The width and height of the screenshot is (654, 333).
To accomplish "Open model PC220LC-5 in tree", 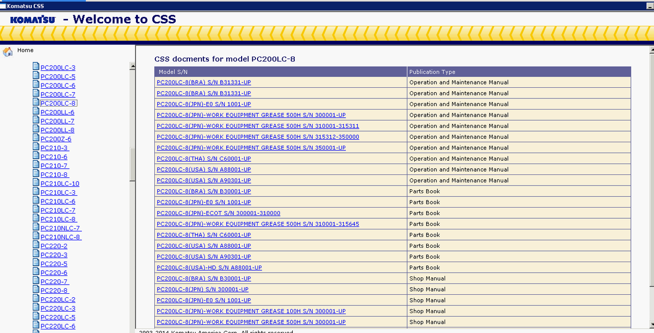I will click(58, 317).
